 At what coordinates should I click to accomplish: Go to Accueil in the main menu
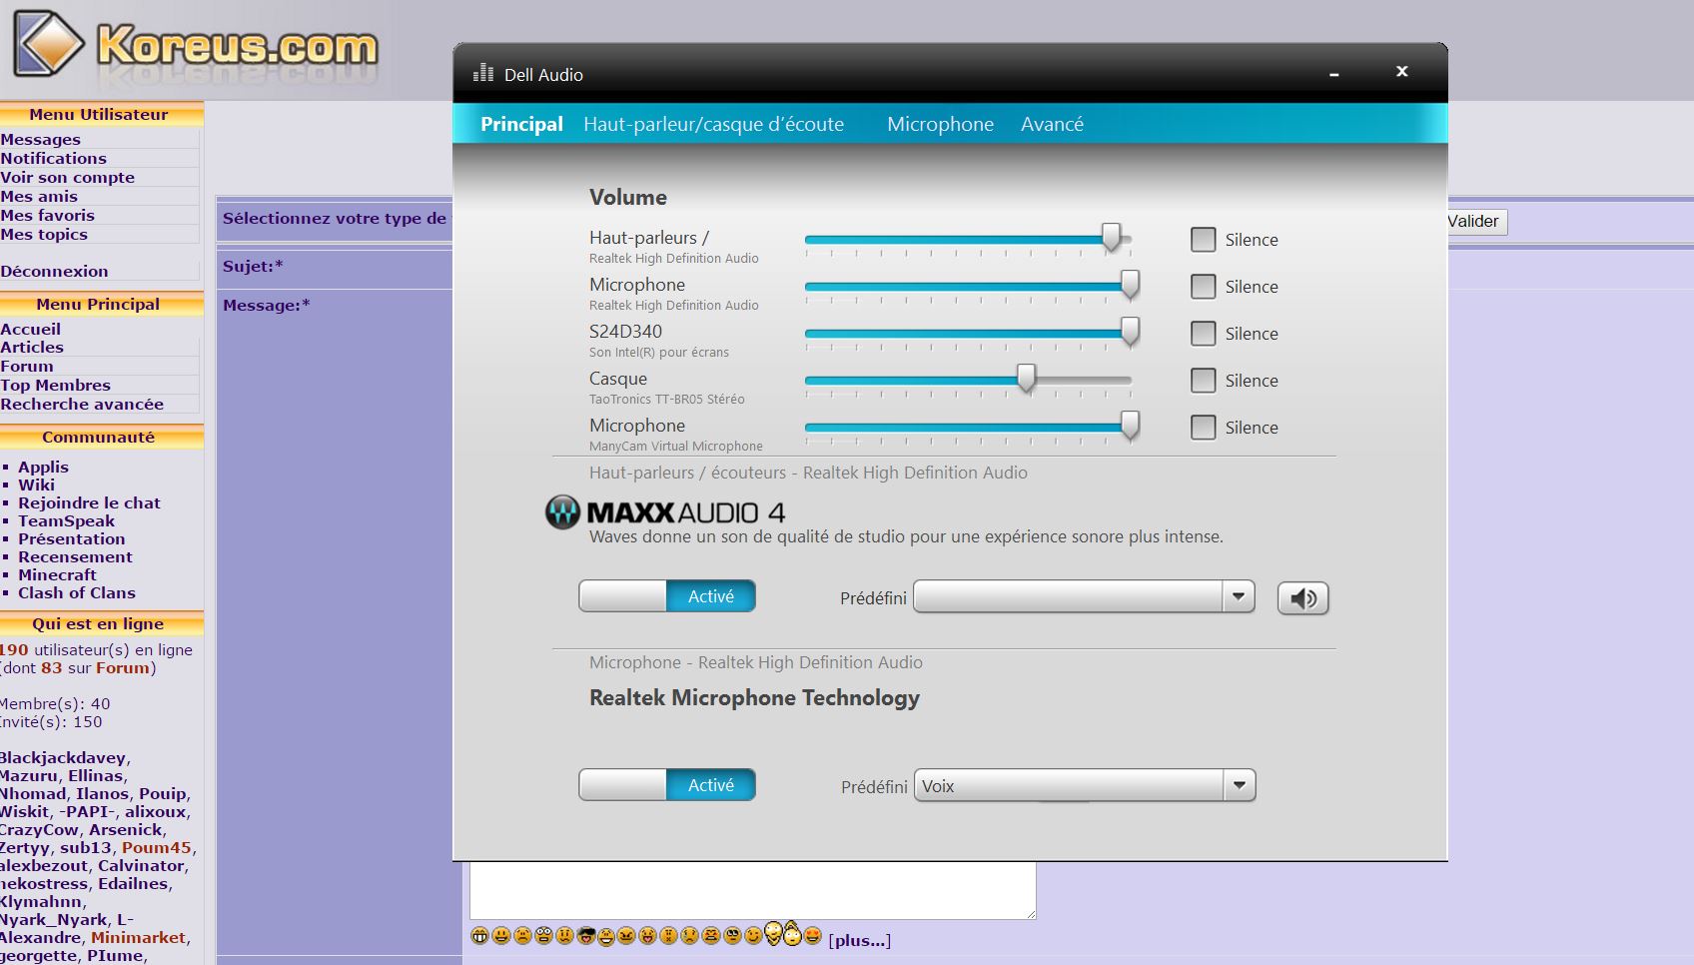point(31,330)
